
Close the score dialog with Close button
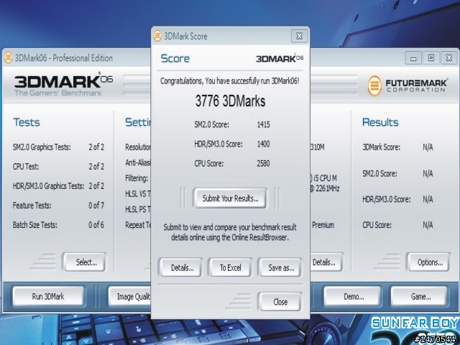[x=280, y=302]
